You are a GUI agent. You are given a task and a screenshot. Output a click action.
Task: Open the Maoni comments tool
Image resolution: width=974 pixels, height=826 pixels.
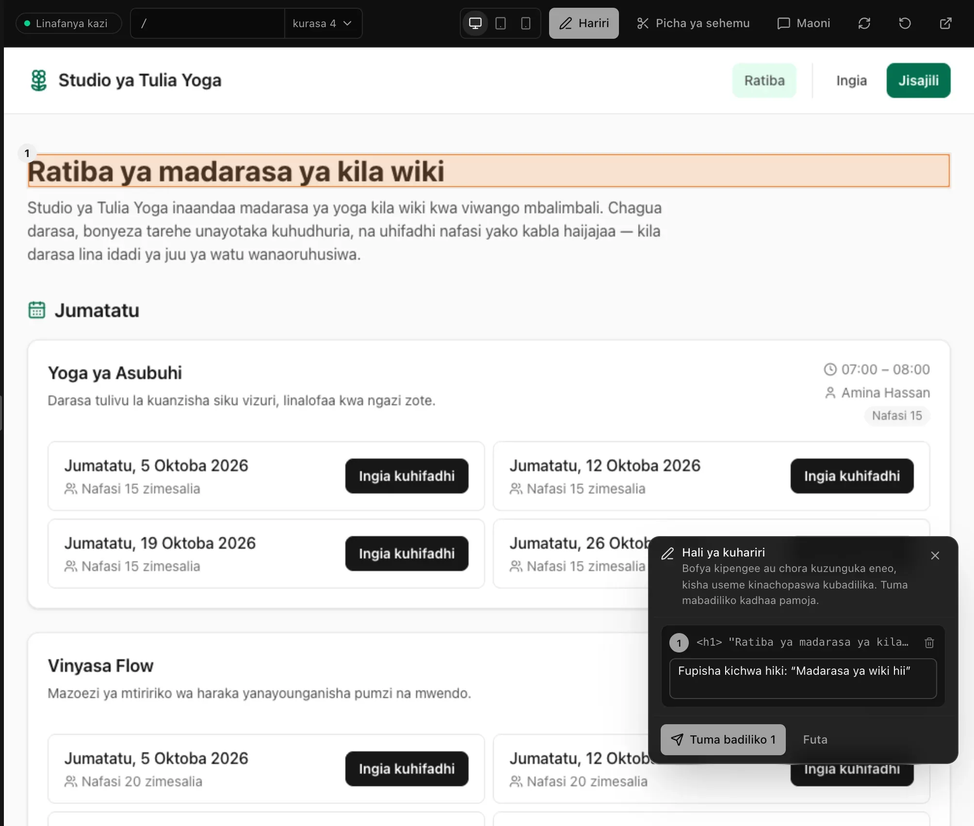click(804, 23)
